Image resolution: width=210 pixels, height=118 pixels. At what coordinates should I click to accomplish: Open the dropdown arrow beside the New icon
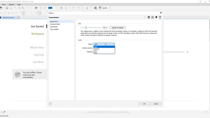[4, 8]
